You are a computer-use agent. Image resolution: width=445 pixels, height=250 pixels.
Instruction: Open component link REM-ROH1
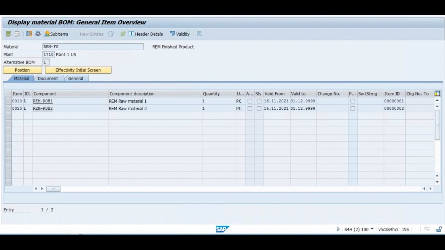tap(43, 101)
